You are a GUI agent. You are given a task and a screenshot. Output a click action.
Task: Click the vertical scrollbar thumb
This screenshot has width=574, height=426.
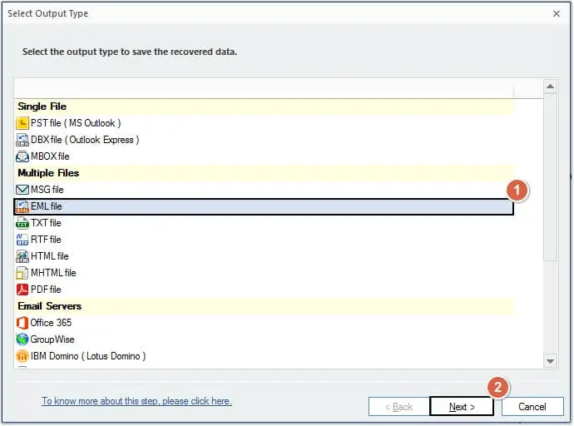tap(550, 177)
